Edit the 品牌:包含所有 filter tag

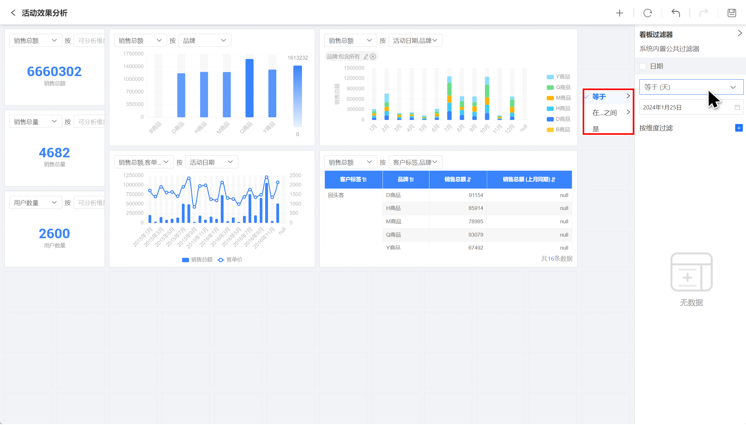(366, 56)
